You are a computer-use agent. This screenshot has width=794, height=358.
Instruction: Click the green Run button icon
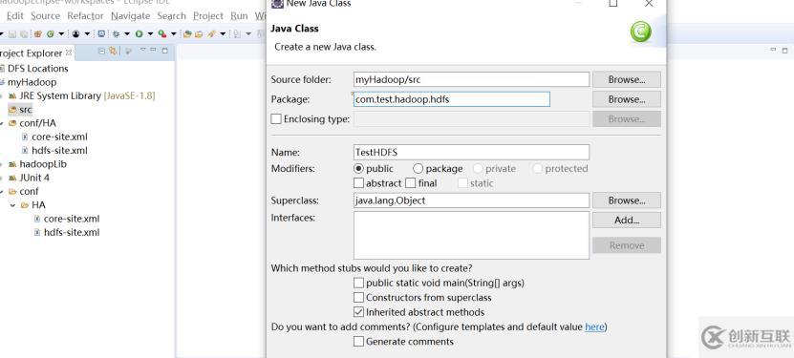[x=139, y=33]
